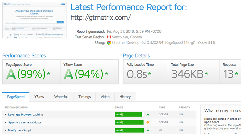Image resolution: width=241 pixels, height=134 pixels.
Task: Switch to the PageSpeed tab
Action: coord(16,97)
